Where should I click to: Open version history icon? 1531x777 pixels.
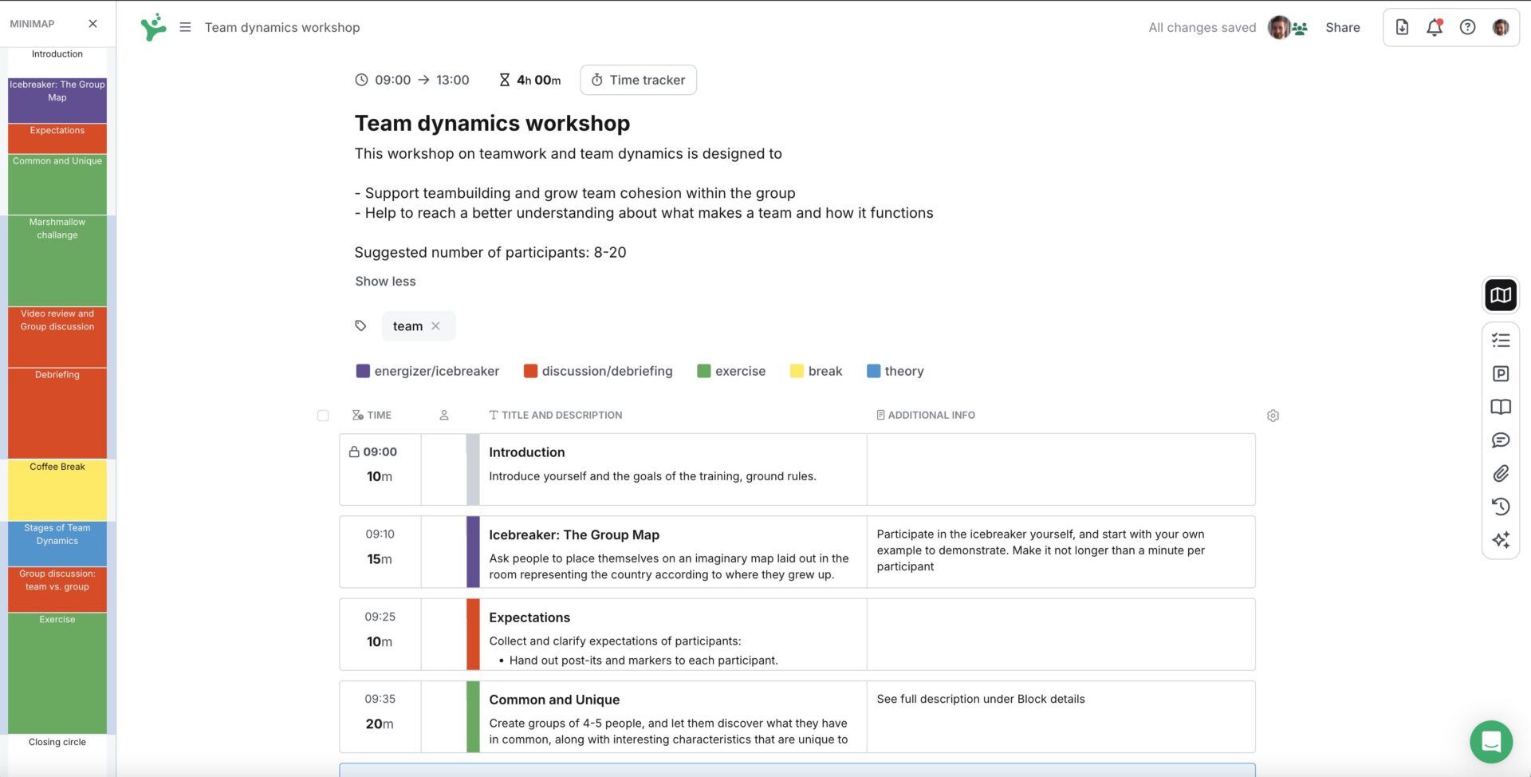click(1500, 507)
